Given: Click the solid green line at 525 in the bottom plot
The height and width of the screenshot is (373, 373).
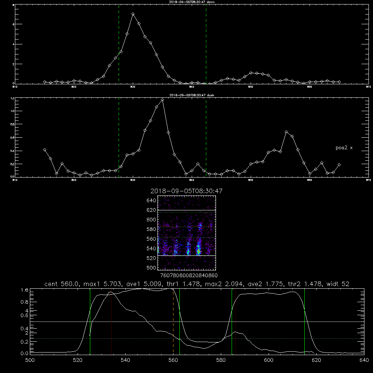Looking at the screenshot, I should click(90, 321).
